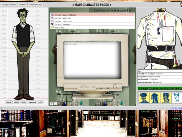Open the backstory_part1_childhood file icon

52,15
